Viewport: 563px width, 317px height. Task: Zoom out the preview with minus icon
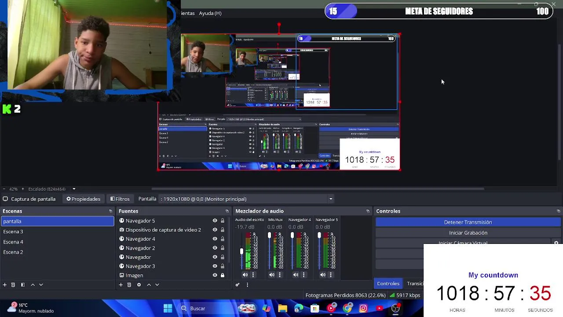(x=4, y=189)
